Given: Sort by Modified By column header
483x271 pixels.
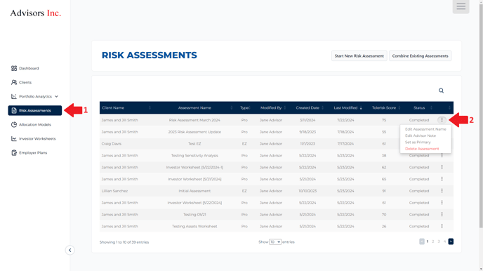Looking at the screenshot, I should [x=271, y=108].
